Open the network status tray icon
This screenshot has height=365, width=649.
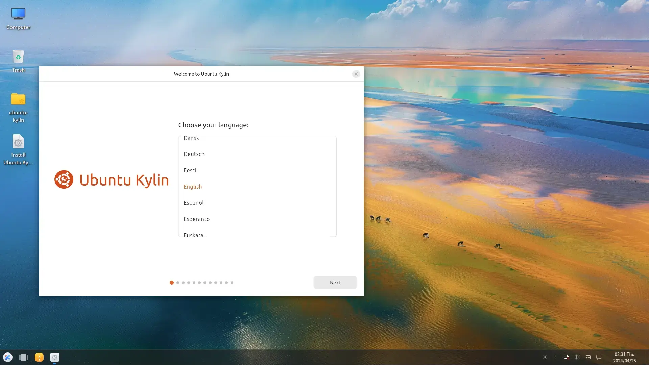click(x=566, y=357)
